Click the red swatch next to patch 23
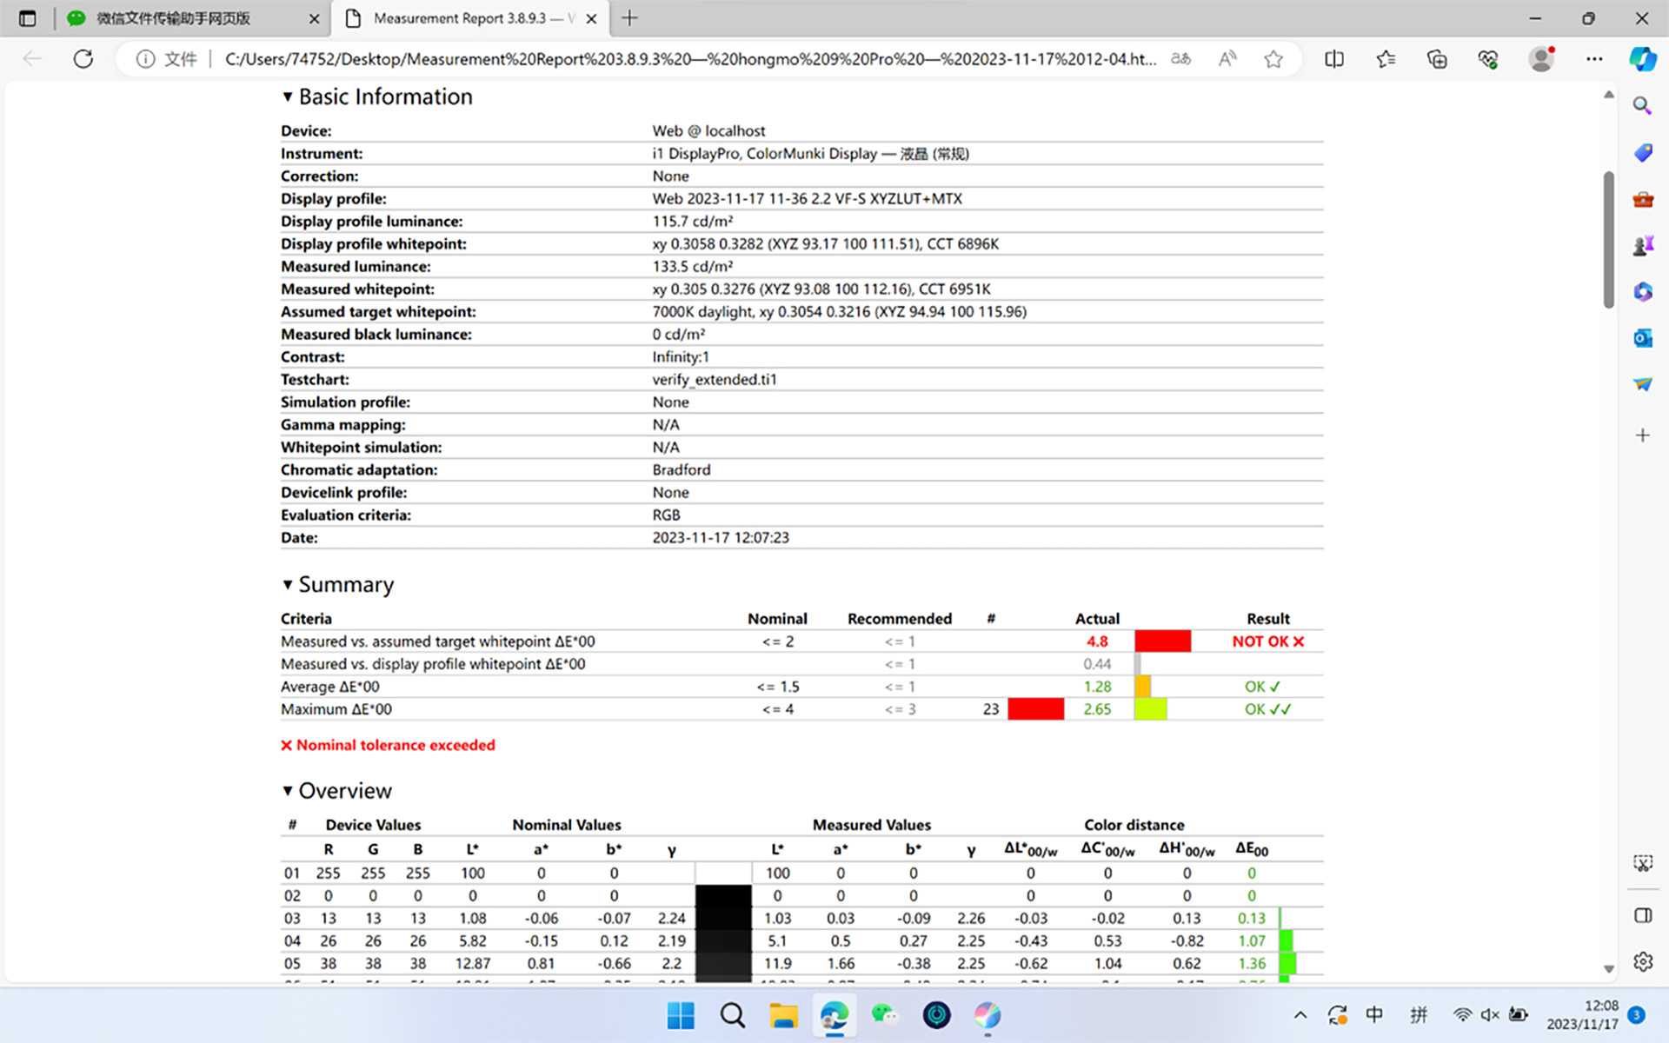Screen dimensions: 1669x1043 pyautogui.click(x=1035, y=709)
